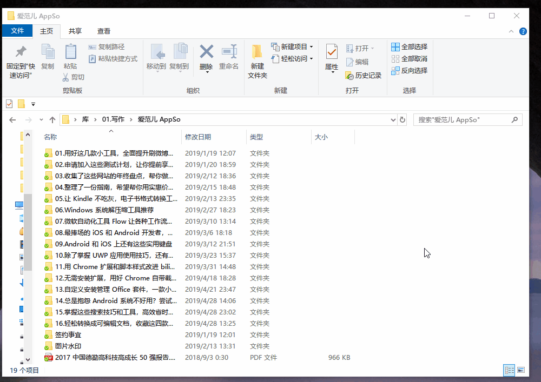Image resolution: width=541 pixels, height=382 pixels.
Task: Click the 属性 properties checkmark icon
Action: click(x=332, y=52)
